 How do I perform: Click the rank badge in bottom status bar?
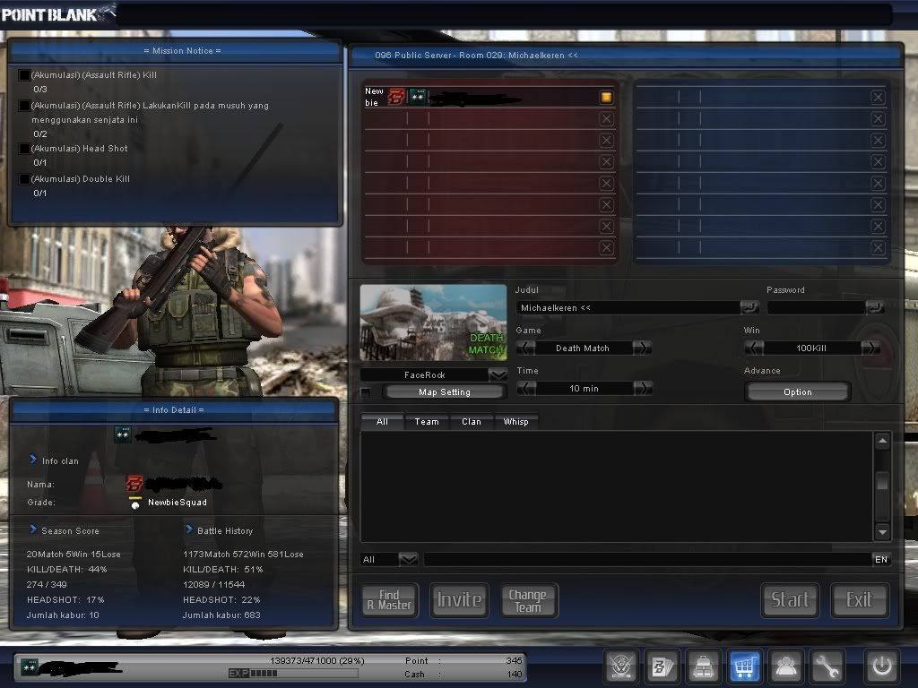click(x=30, y=666)
